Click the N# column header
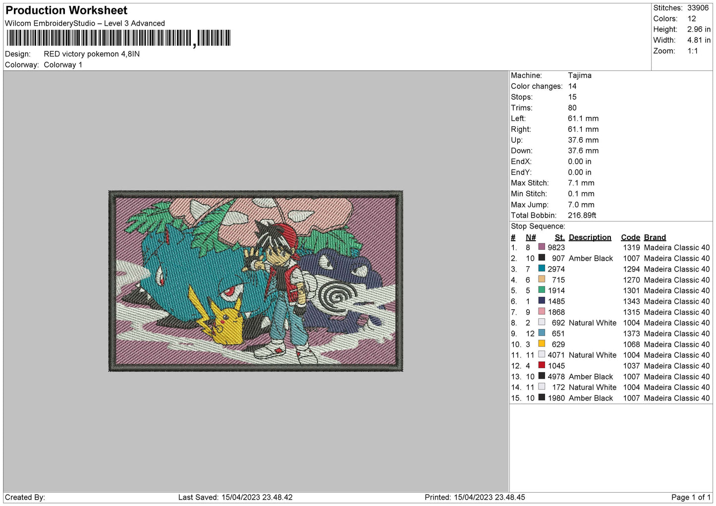Viewport: 716px width, 506px height. (x=531, y=237)
